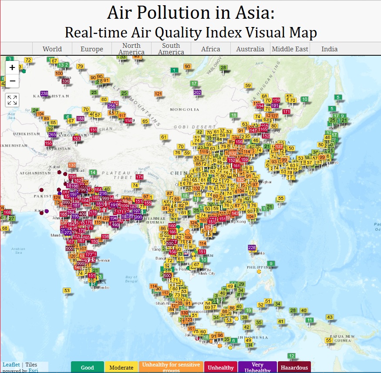The width and height of the screenshot is (381, 373).
Task: Go to the Africa tab
Action: (211, 49)
